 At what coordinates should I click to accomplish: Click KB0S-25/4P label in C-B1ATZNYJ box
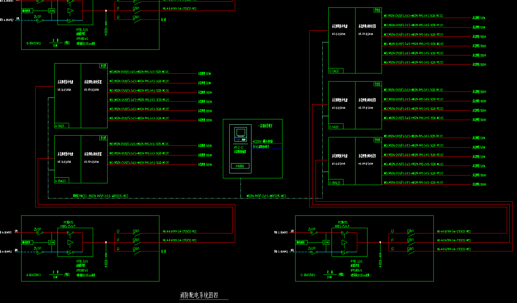pyautogui.click(x=342, y=226)
